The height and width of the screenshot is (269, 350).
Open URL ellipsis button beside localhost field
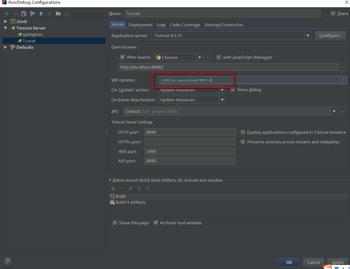click(343, 67)
